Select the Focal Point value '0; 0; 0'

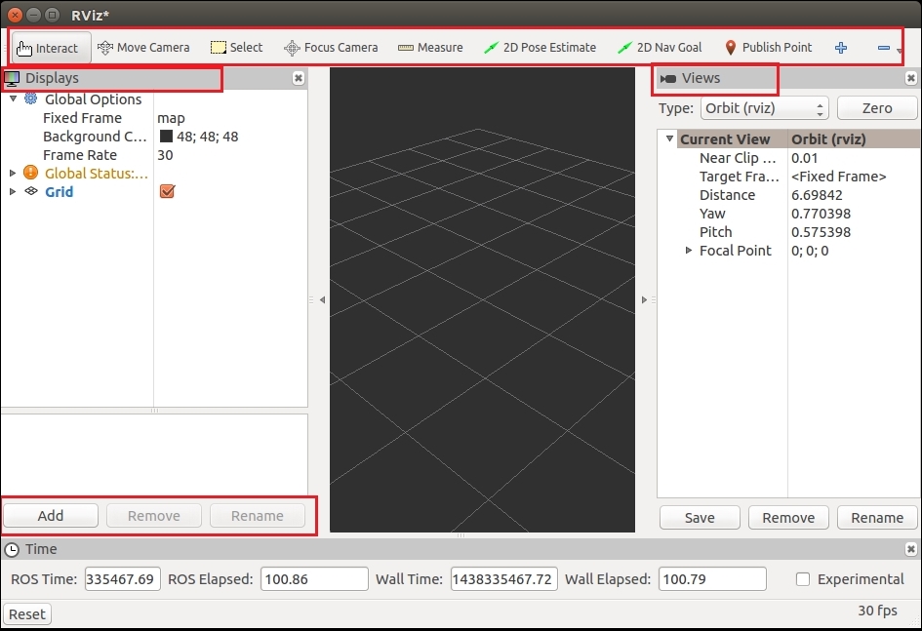click(810, 251)
